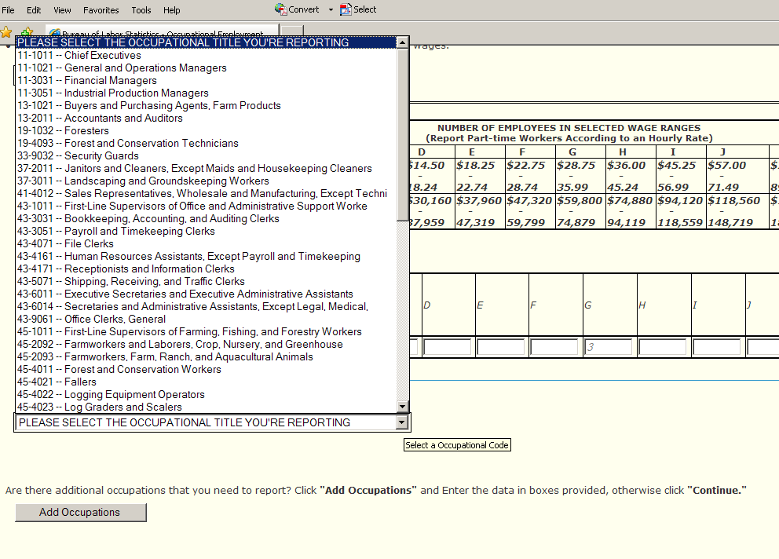
Task: Open the Convert dropdown arrow
Action: coord(331,10)
